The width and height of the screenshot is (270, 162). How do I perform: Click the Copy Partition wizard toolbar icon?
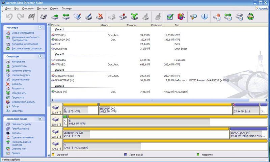[239, 17]
